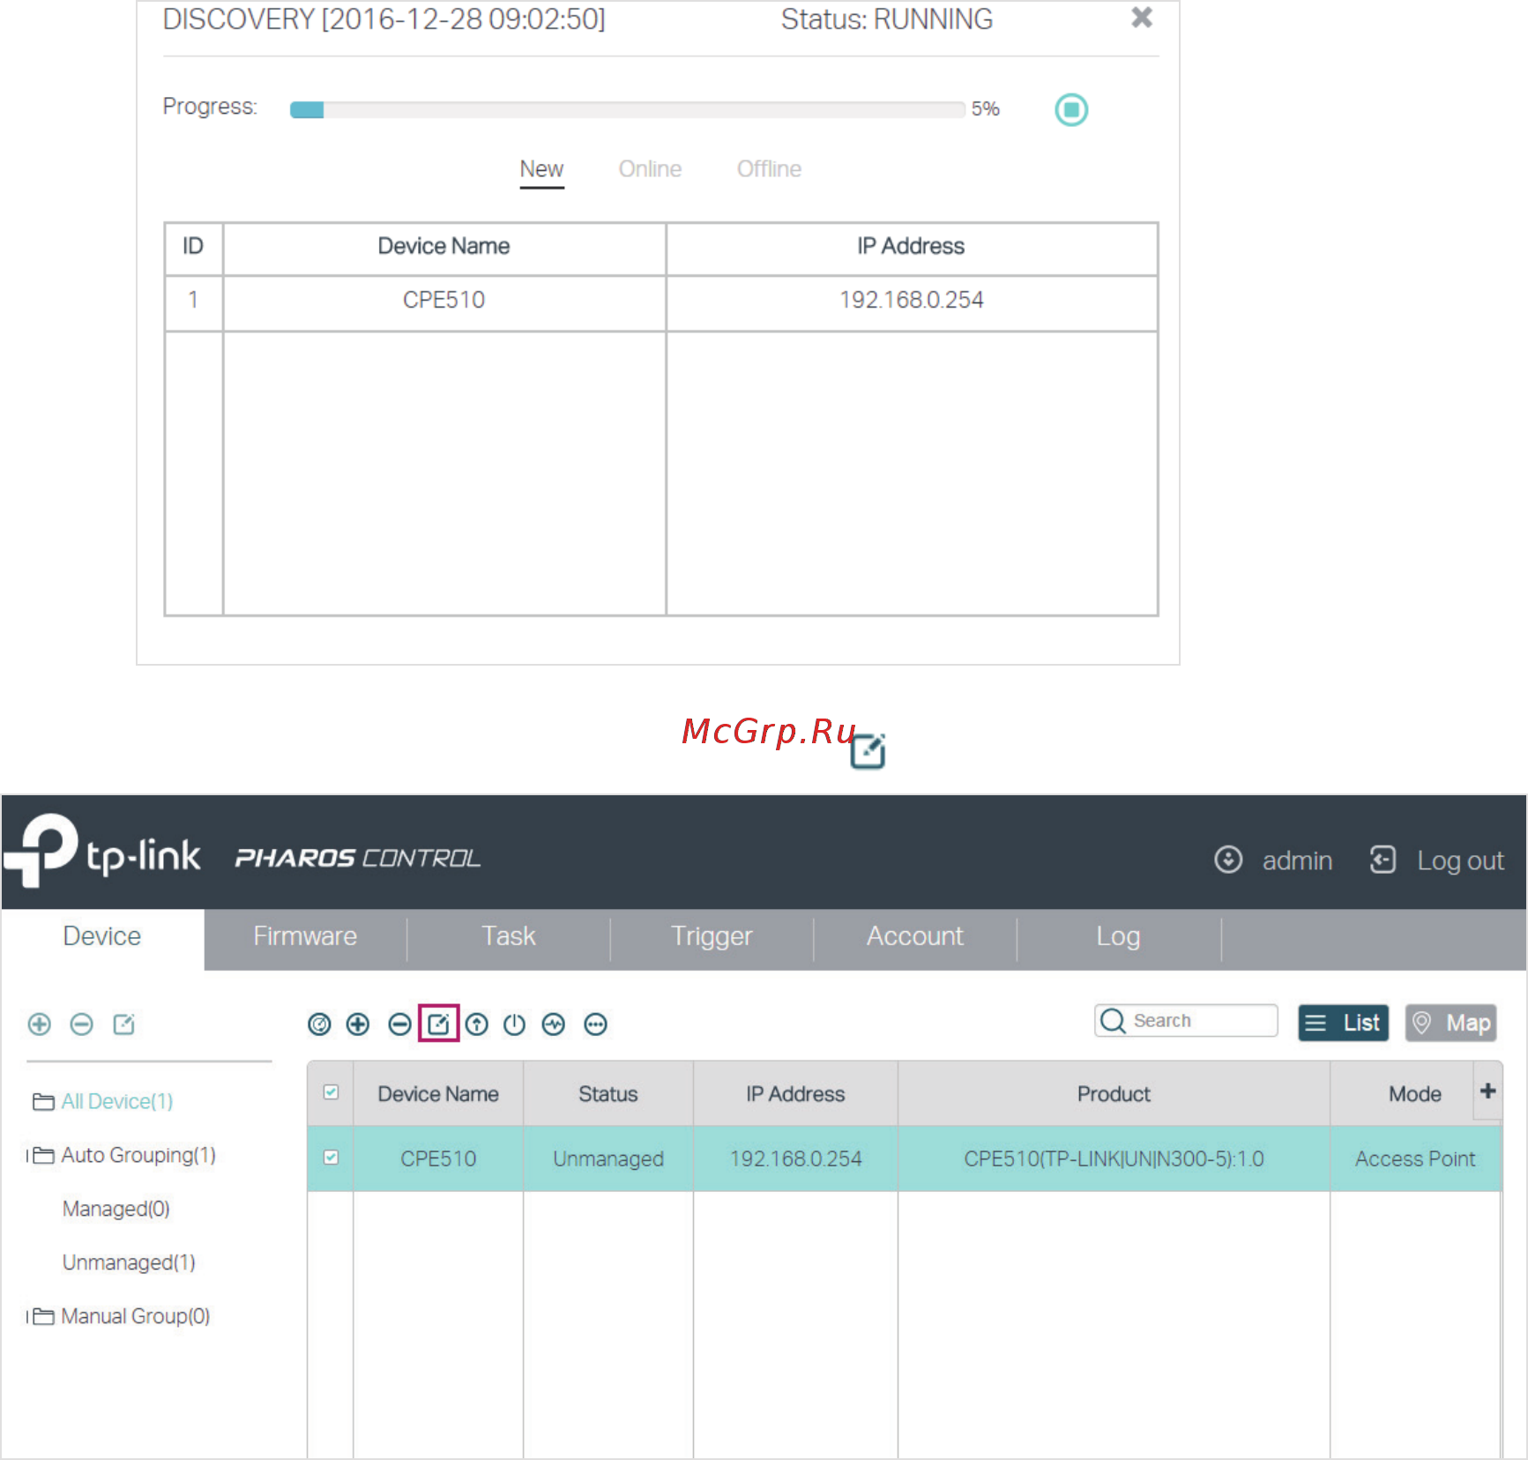Open the Device tab
Image resolution: width=1528 pixels, height=1460 pixels.
coord(102,936)
